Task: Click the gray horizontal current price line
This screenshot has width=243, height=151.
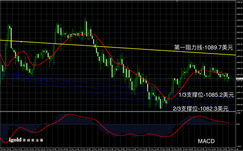Action: click(118, 79)
